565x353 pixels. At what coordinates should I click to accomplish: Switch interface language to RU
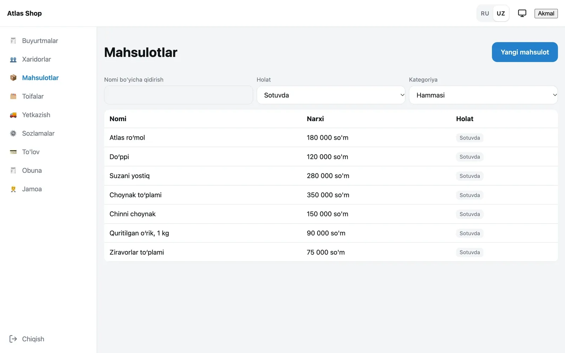485,13
